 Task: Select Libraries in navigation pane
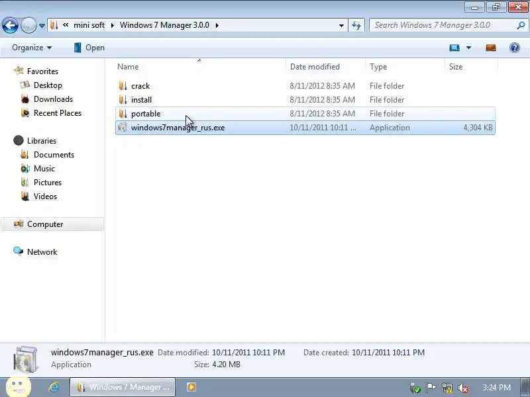coord(42,140)
